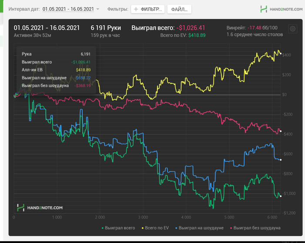Toggle the yellow 'Всего по EV' legend series
The width and height of the screenshot is (305, 243).
(155, 228)
